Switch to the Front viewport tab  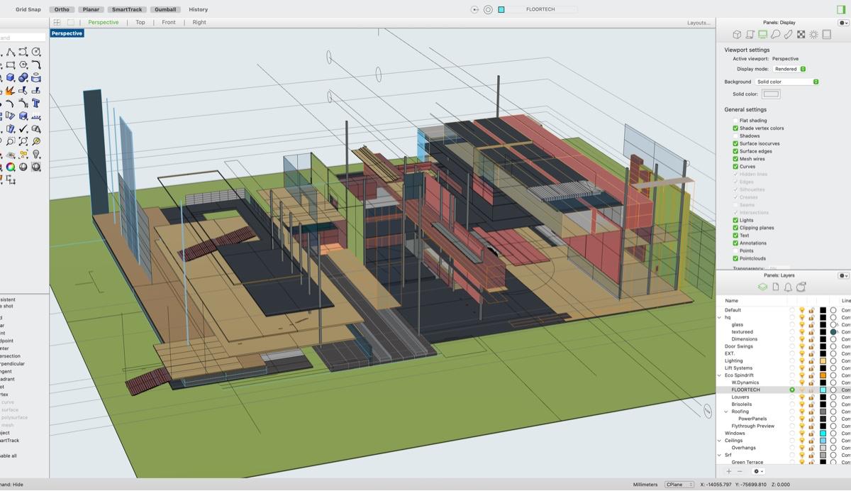click(168, 22)
